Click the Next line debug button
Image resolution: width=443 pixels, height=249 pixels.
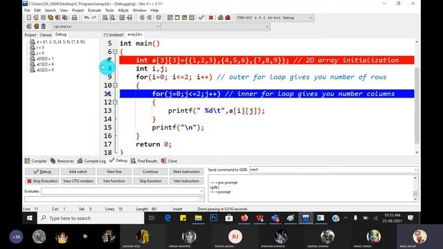(114, 172)
